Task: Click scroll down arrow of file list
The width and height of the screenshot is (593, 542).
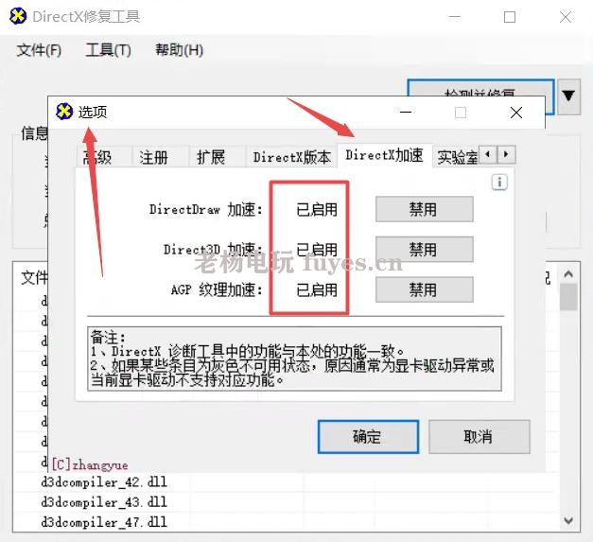Action: coord(568,520)
